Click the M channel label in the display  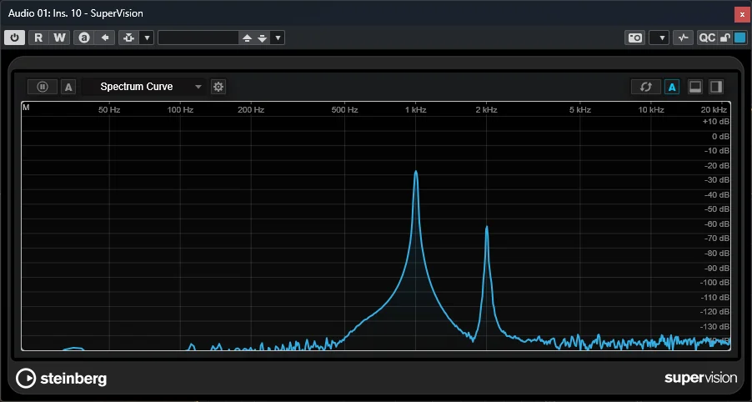(x=26, y=108)
